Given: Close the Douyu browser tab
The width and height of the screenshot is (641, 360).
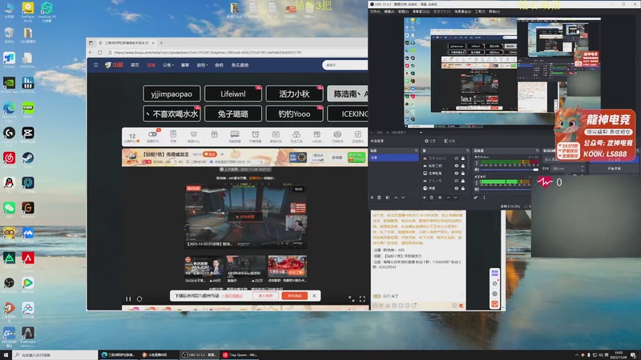Looking at the screenshot, I should click(x=153, y=42).
